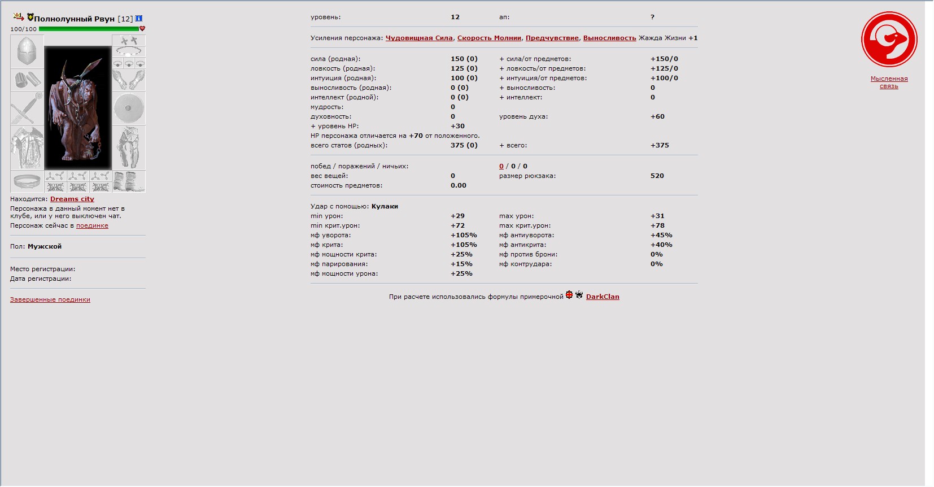Click the Жажда Жизни +1 text

(668, 38)
